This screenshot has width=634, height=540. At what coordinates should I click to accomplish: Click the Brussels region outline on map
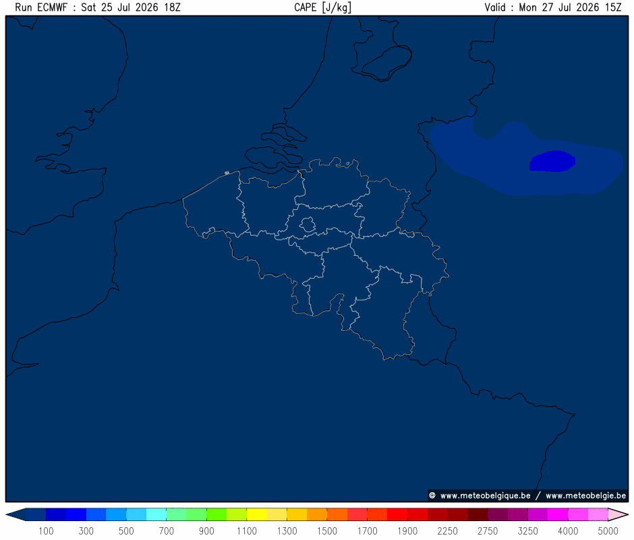(x=308, y=224)
